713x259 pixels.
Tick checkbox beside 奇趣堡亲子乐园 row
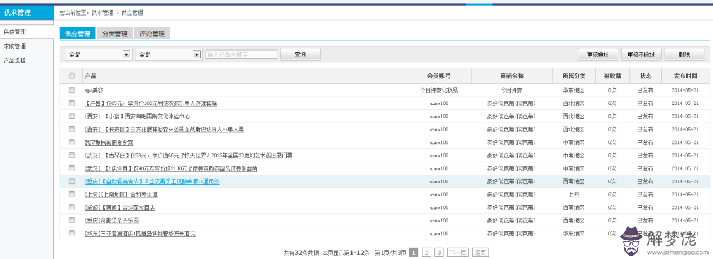point(71,220)
